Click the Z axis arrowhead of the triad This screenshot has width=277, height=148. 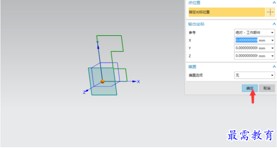pyautogui.click(x=87, y=90)
